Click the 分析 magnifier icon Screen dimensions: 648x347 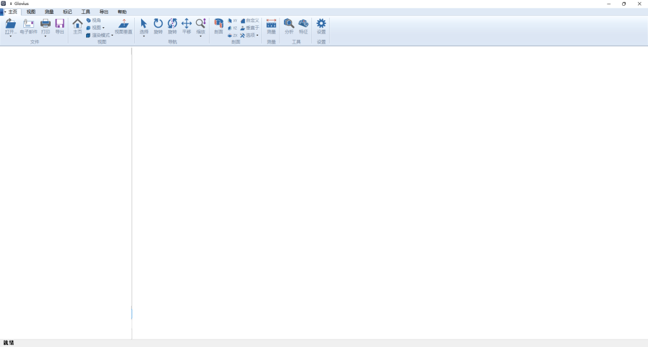[x=289, y=23]
